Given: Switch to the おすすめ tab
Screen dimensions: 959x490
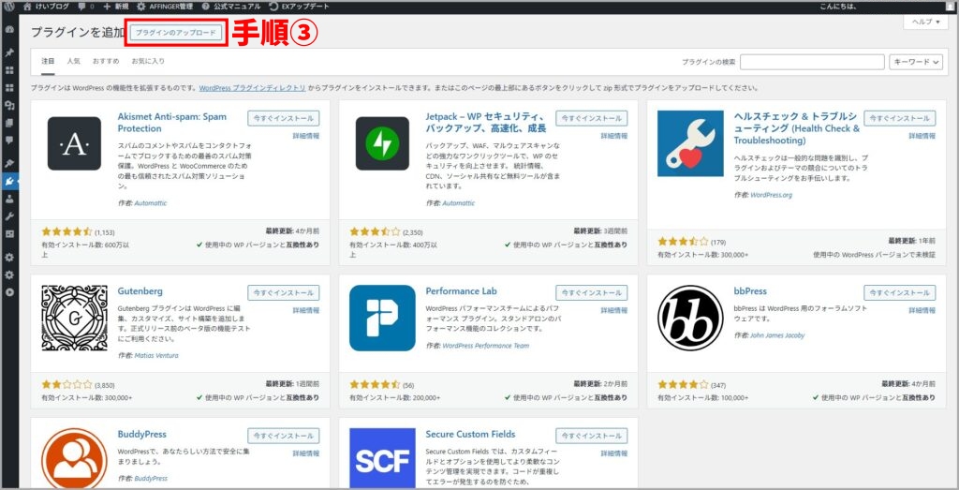Looking at the screenshot, I should [106, 62].
